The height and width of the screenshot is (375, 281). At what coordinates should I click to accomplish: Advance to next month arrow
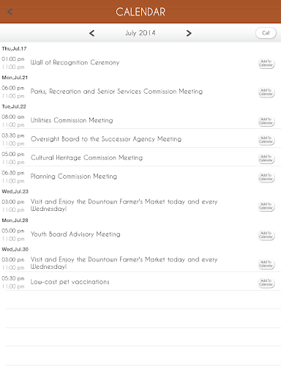(x=189, y=33)
